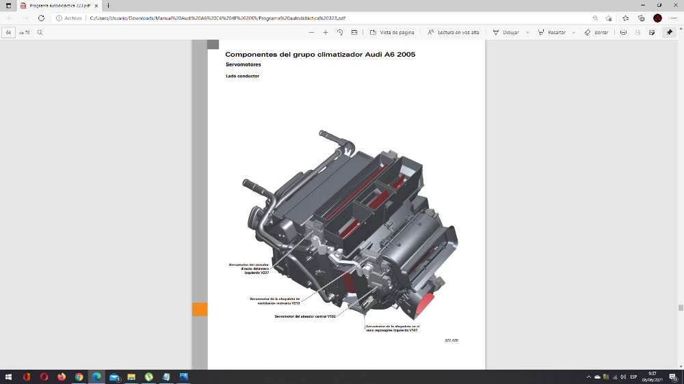Show hidden system tray icons

click(x=588, y=377)
